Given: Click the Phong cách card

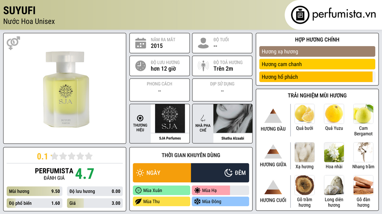Looking at the screenshot, I should coord(160,90).
